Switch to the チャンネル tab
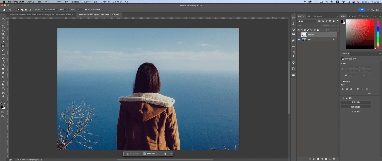 [x=317, y=16]
